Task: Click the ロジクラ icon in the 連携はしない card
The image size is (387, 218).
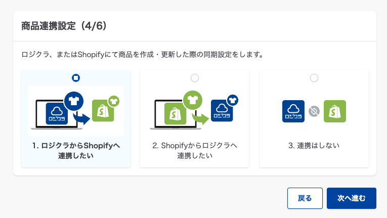Action: (x=293, y=111)
